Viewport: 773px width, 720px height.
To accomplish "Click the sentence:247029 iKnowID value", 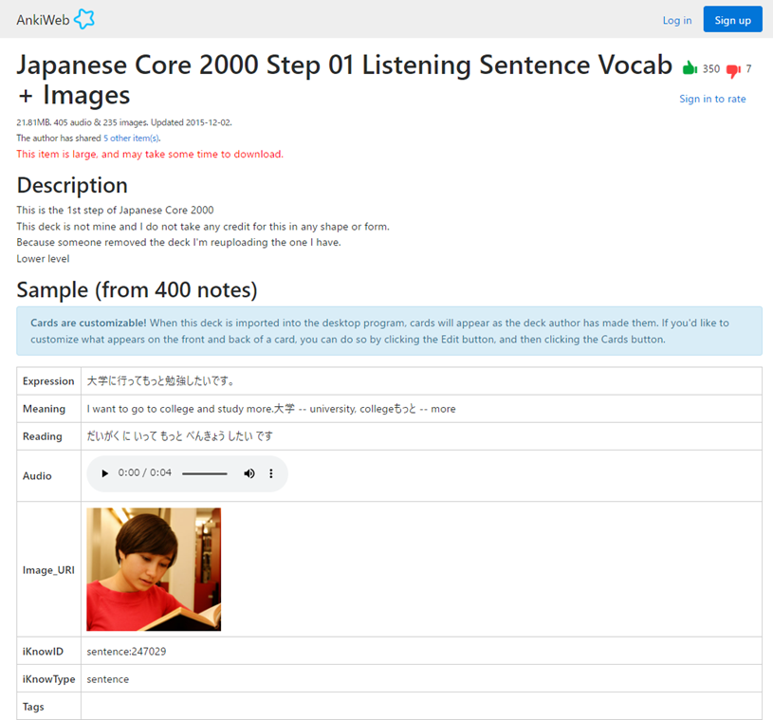I will (x=126, y=652).
